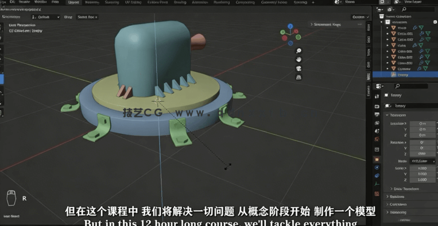Switch to the Shading workspace tab
This screenshot has height=226, width=438.
[180, 2]
